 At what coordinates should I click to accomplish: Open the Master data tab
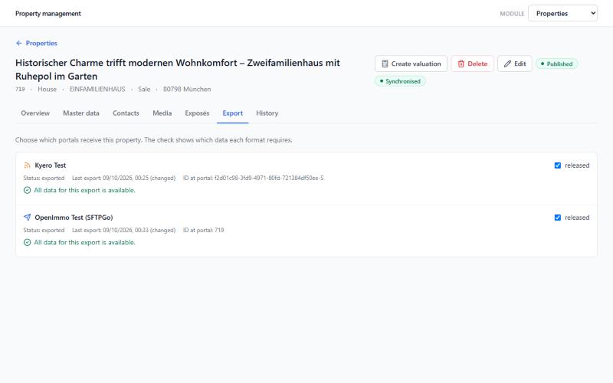[x=81, y=113]
